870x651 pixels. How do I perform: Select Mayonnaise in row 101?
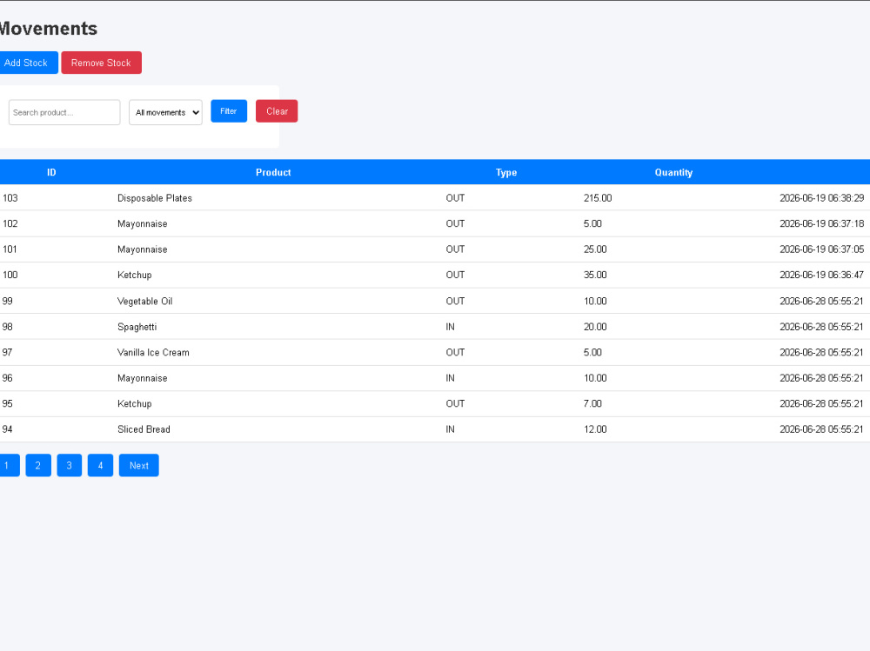click(x=142, y=249)
